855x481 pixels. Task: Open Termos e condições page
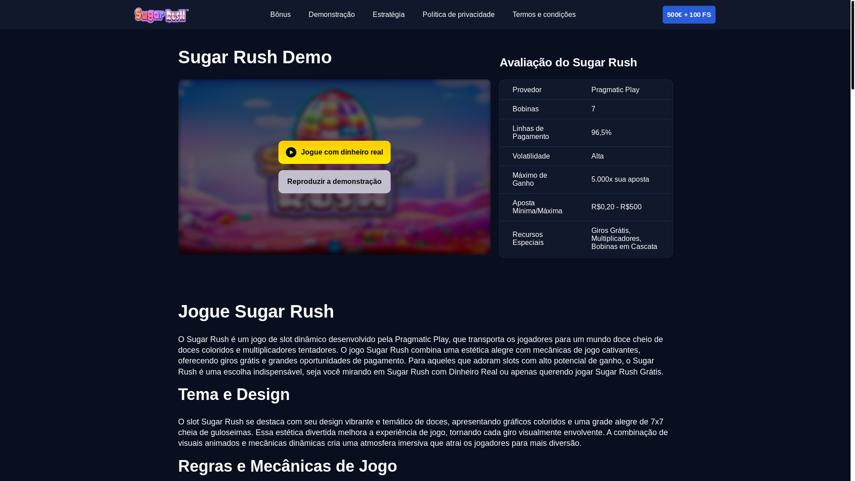coord(544,15)
